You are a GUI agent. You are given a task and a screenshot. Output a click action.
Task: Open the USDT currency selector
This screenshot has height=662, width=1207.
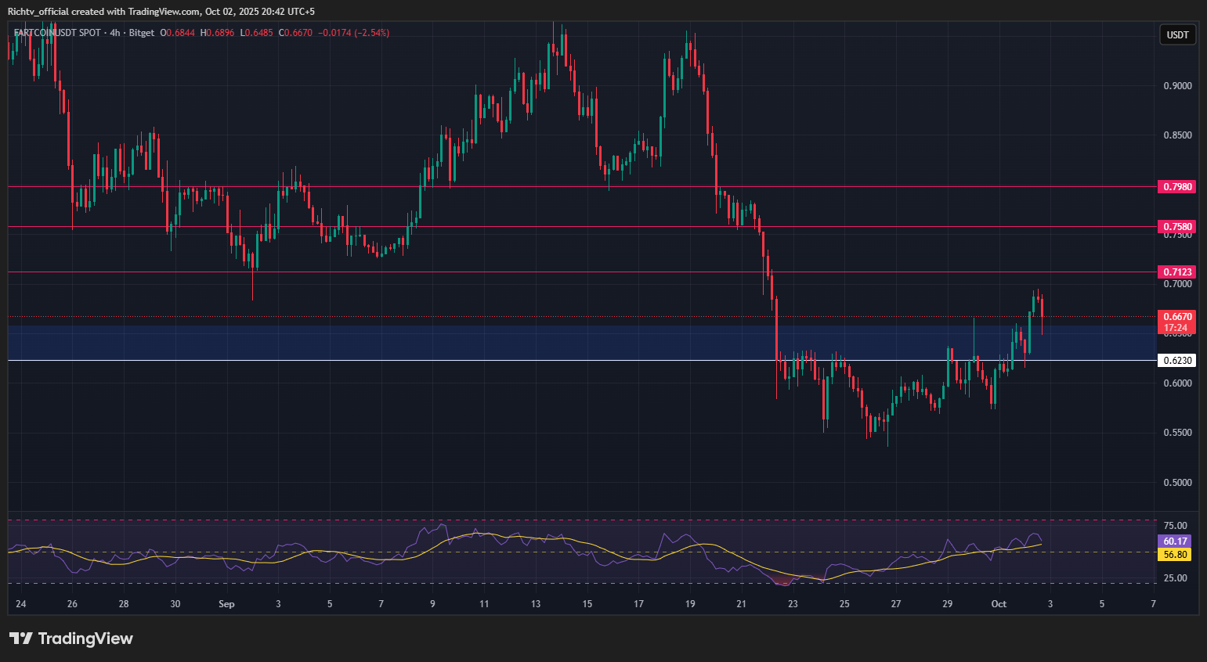pyautogui.click(x=1177, y=34)
